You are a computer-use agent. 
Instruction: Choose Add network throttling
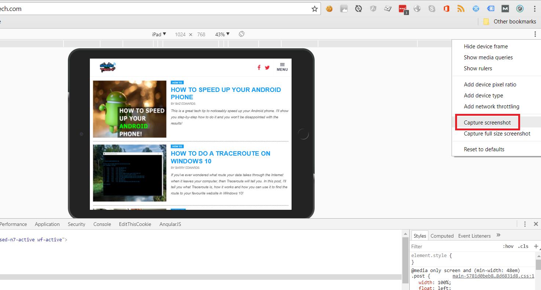point(491,107)
